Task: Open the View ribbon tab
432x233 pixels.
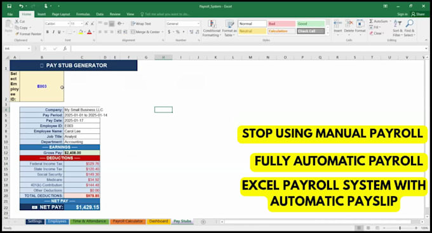Action: pyautogui.click(x=130, y=14)
